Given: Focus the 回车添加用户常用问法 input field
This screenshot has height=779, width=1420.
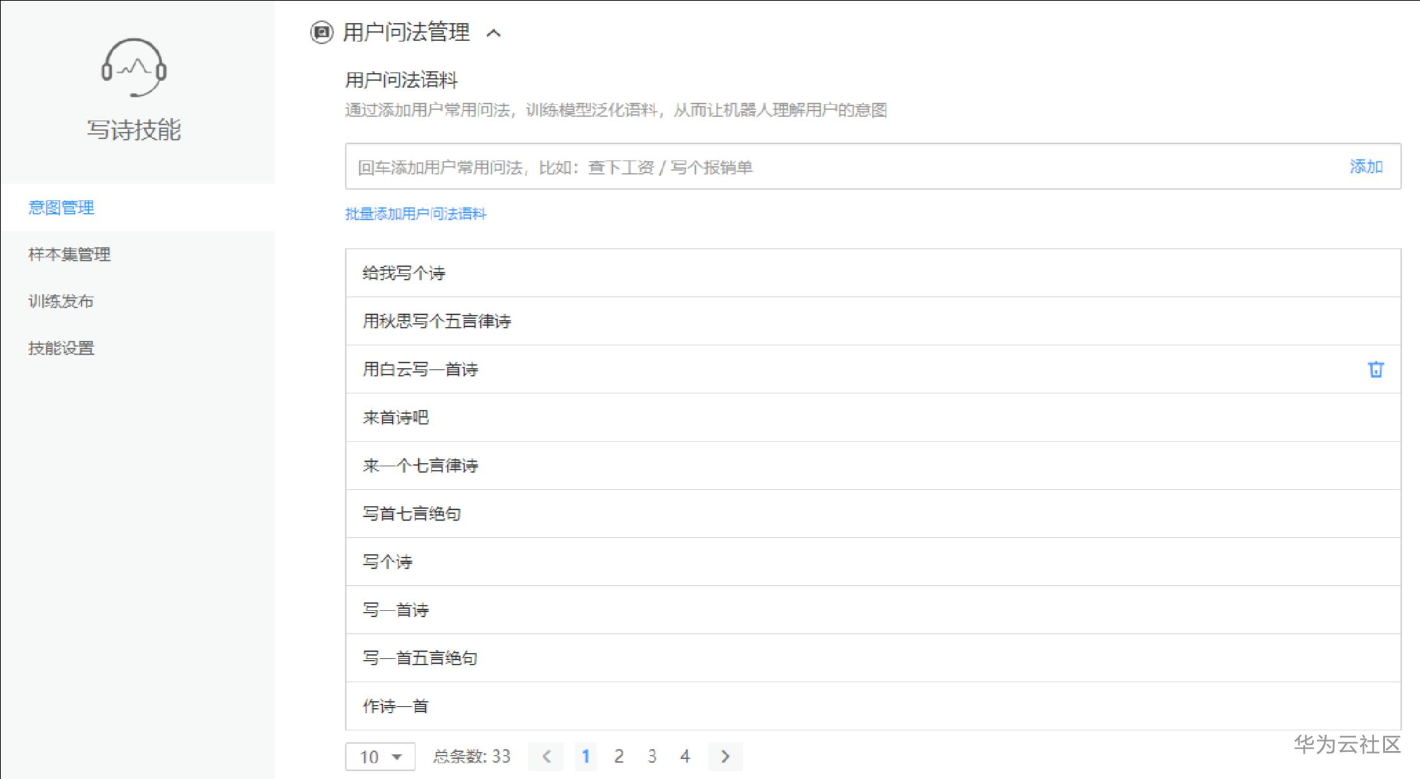Looking at the screenshot, I should (x=824, y=167).
